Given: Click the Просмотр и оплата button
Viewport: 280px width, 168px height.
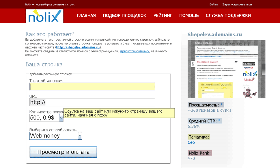Looking at the screenshot, I should click(x=64, y=152).
